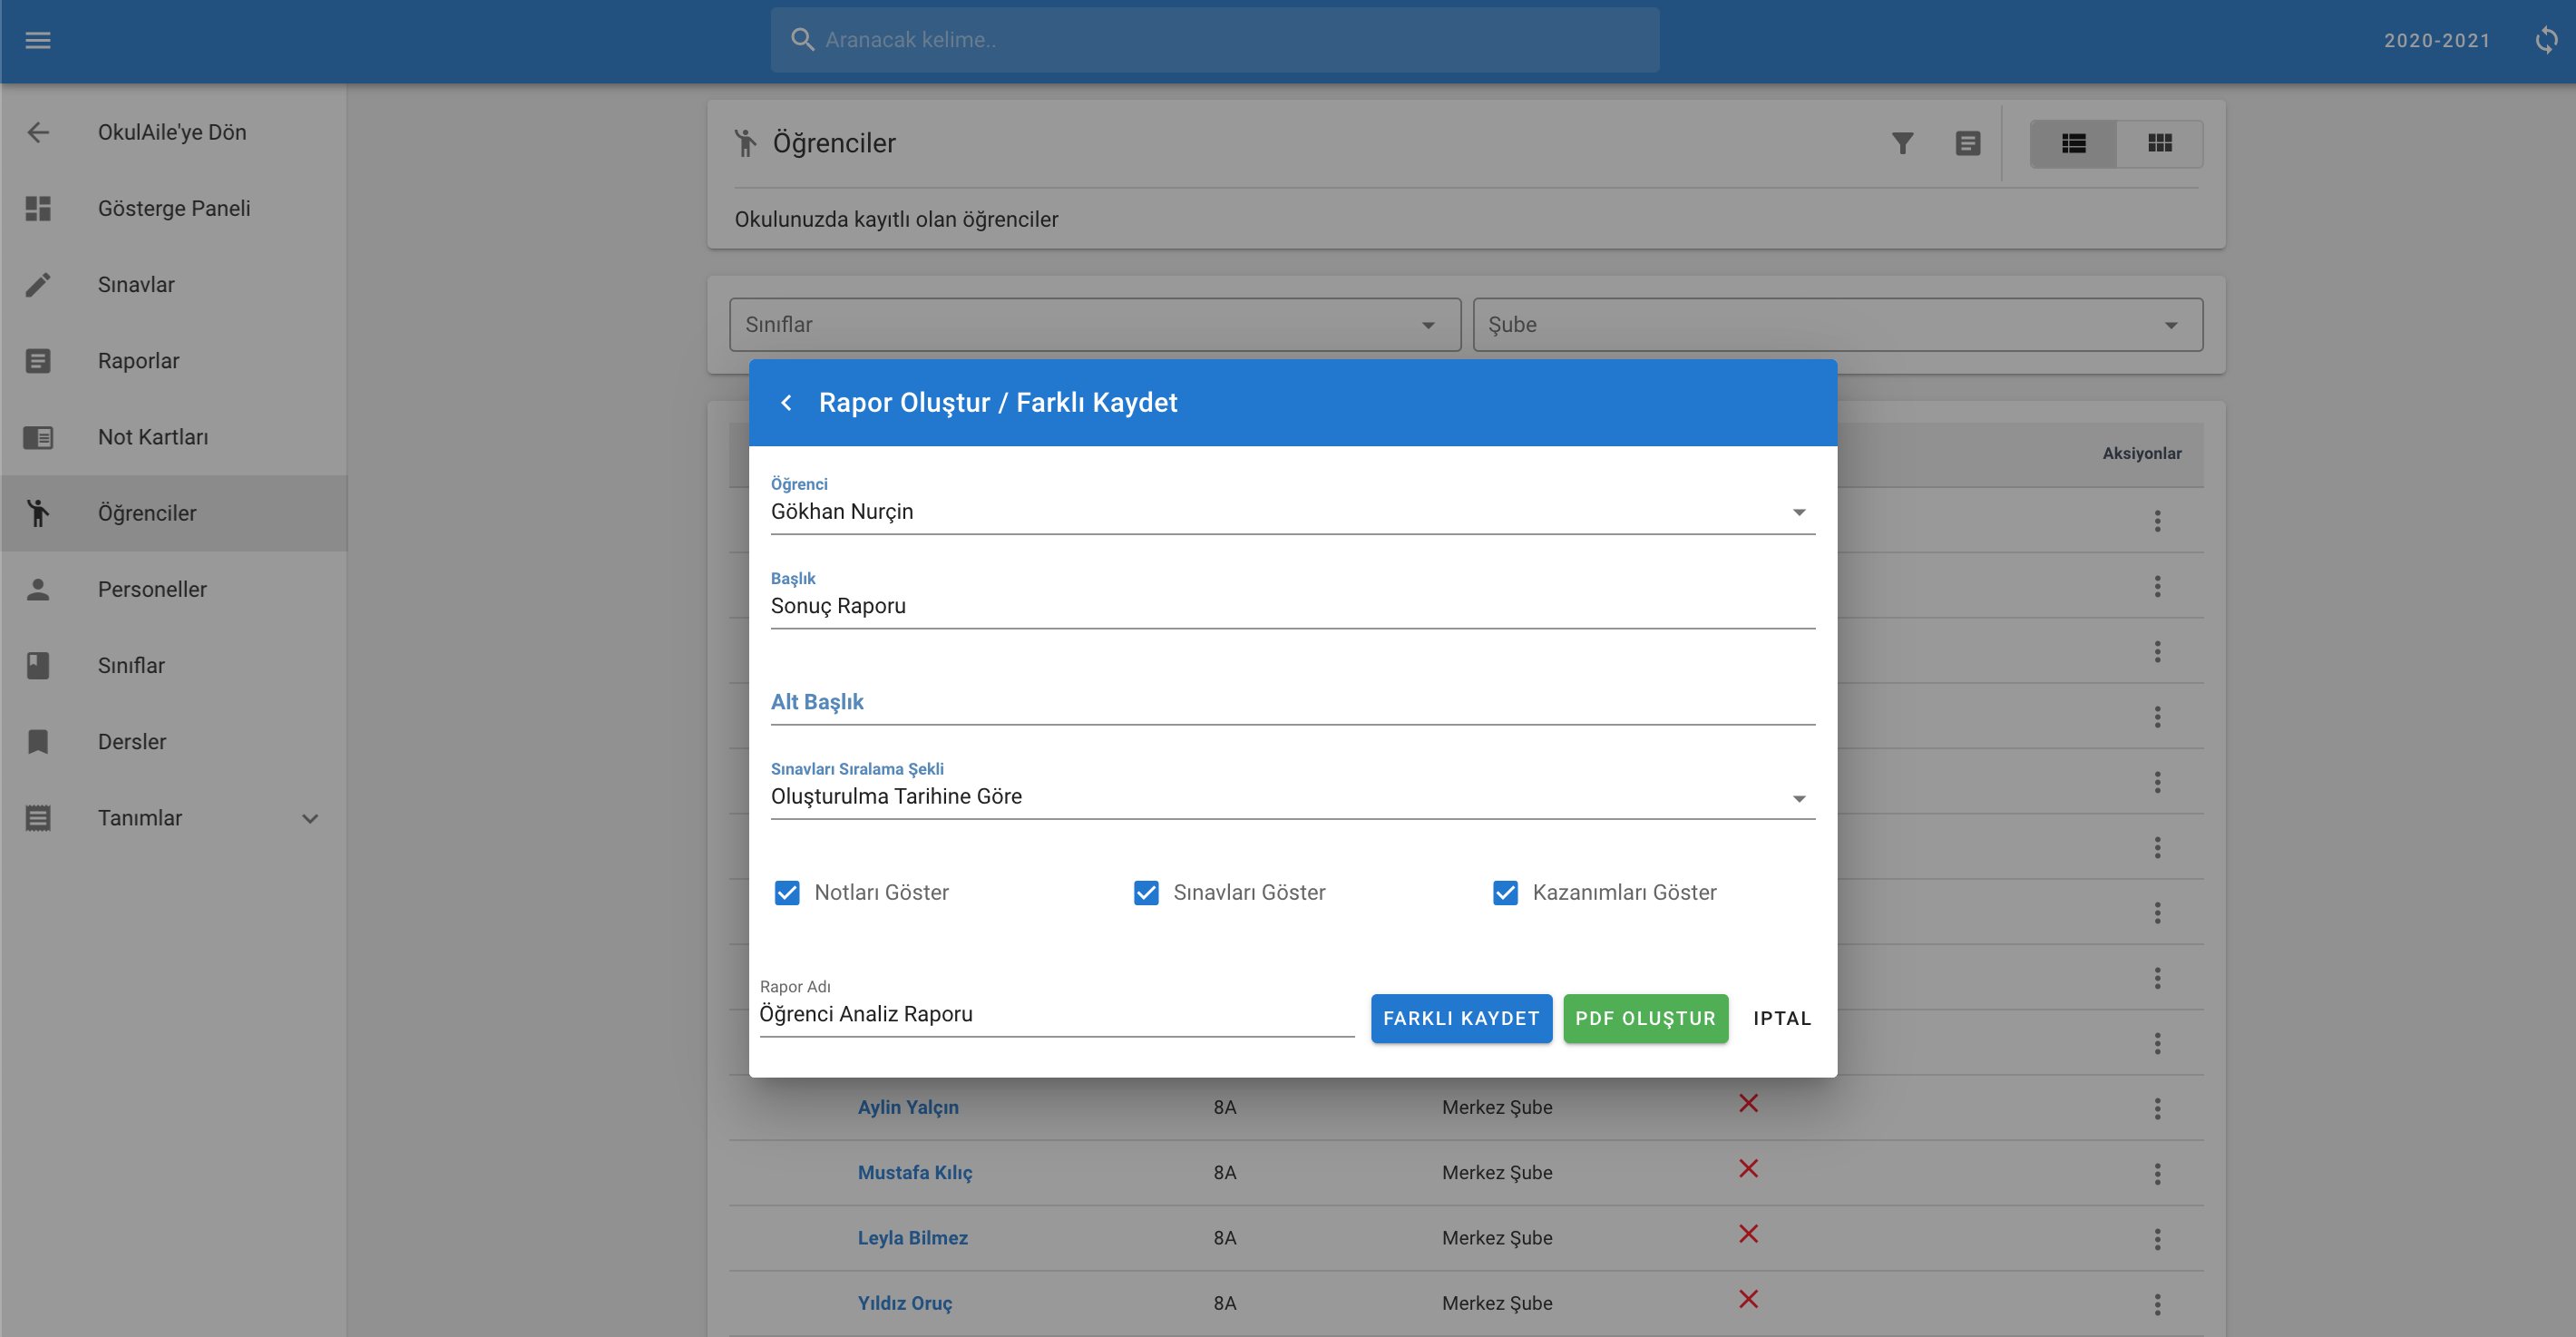2576x1337 pixels.
Task: Uncheck the Notları Göster checkbox
Action: (x=787, y=892)
